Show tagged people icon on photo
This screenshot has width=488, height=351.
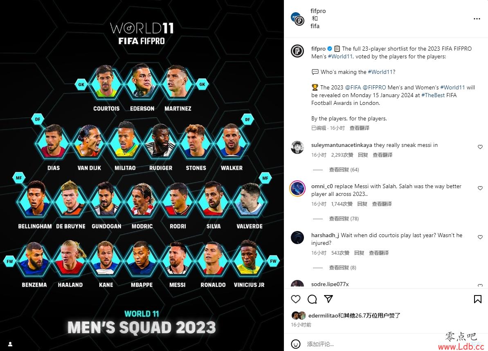coord(10,344)
